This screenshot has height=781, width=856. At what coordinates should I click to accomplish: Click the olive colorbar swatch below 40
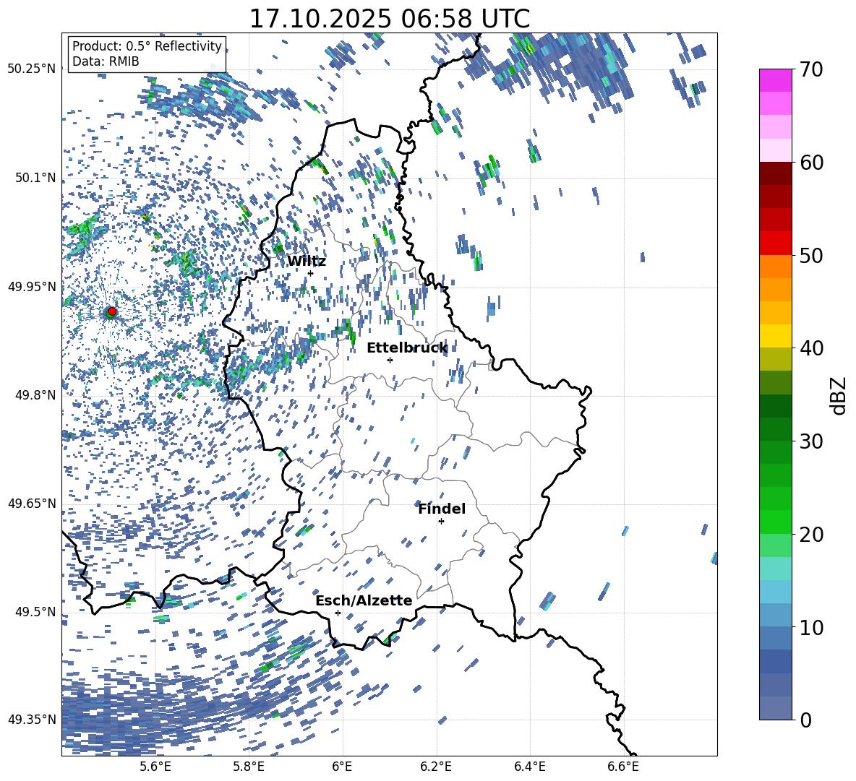pos(776,359)
